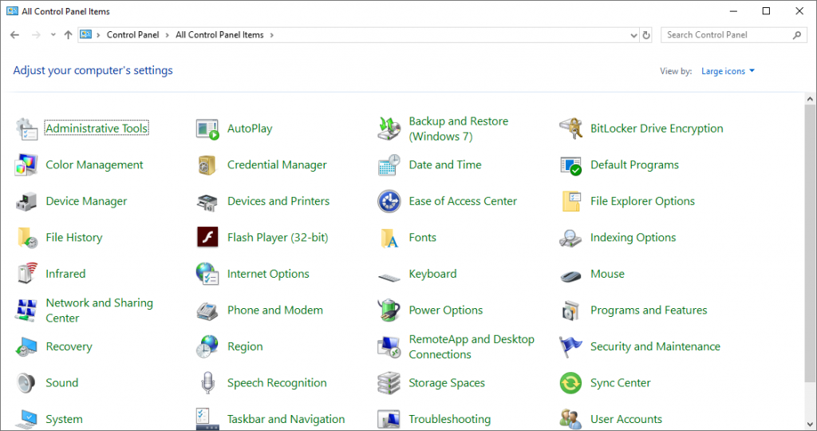Open the Troubleshooting link

[x=450, y=419]
